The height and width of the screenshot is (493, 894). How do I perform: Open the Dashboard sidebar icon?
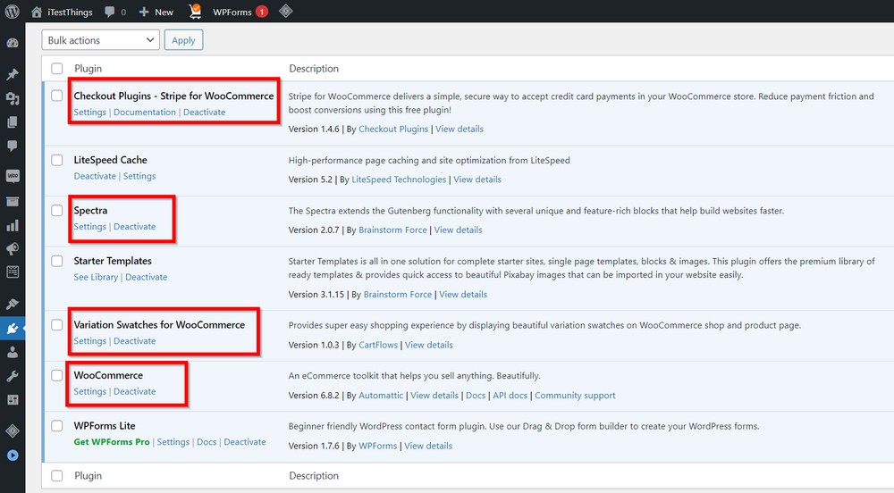pos(13,43)
